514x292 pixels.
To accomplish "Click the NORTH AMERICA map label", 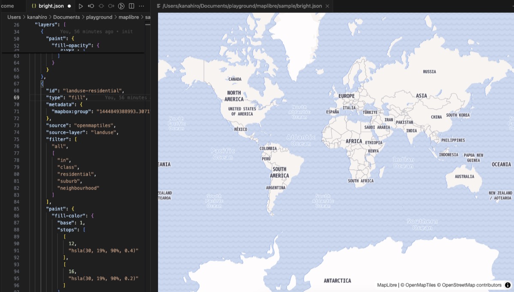I will coord(235,96).
